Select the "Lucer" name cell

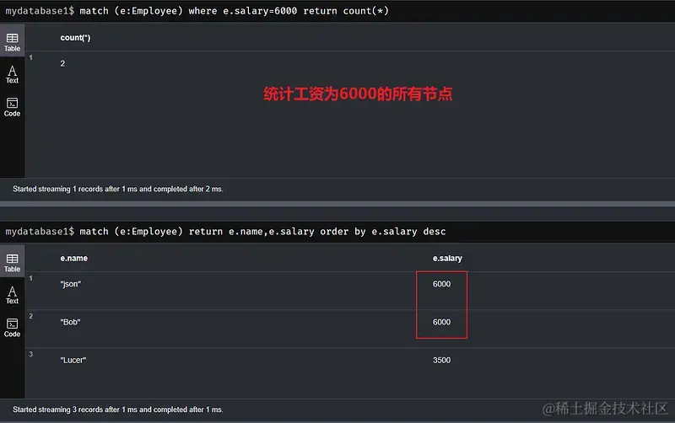coord(73,361)
